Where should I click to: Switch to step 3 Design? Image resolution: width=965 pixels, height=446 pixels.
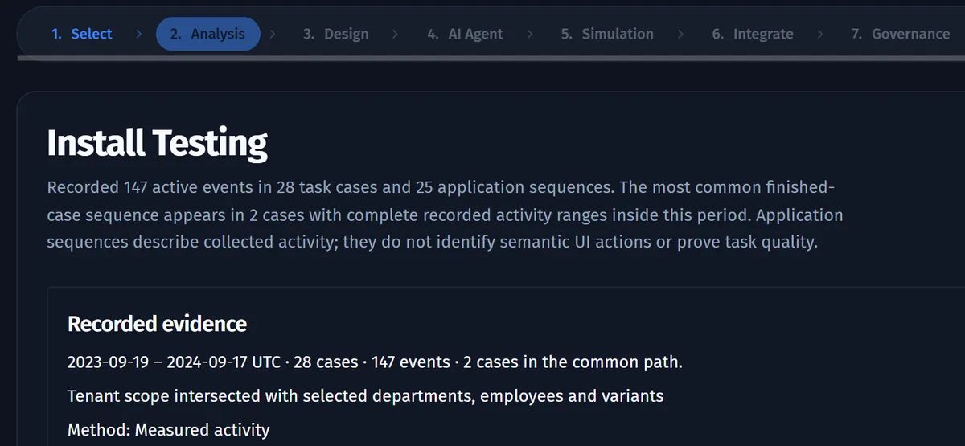pos(335,34)
